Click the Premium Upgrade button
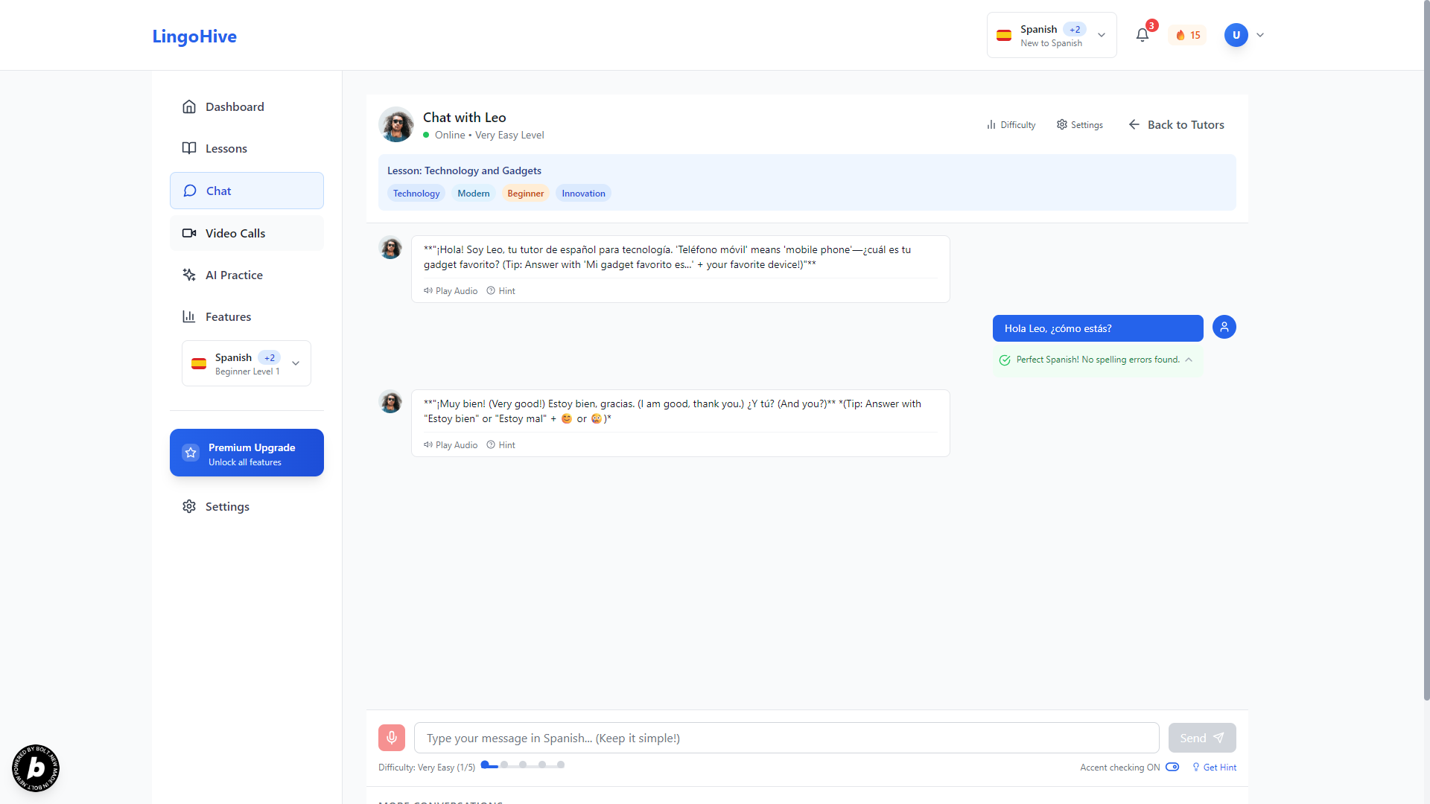This screenshot has height=804, width=1430. coord(247,453)
